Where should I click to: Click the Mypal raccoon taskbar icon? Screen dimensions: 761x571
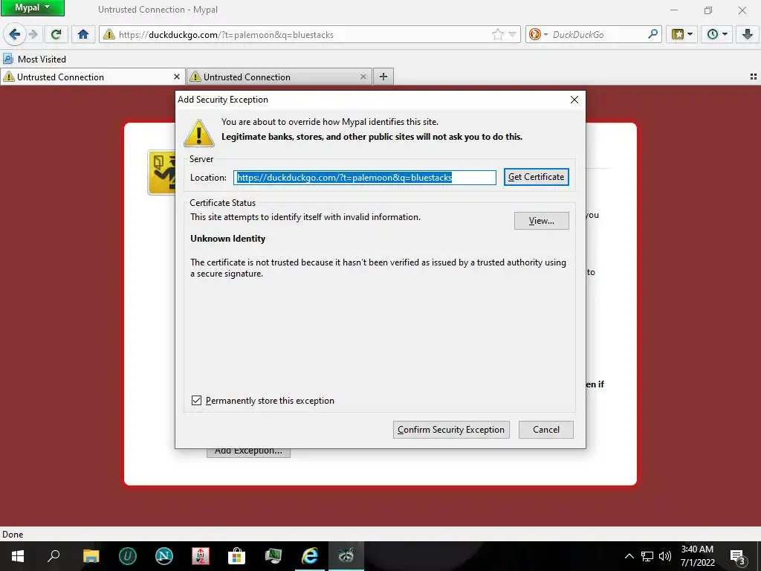(x=346, y=556)
